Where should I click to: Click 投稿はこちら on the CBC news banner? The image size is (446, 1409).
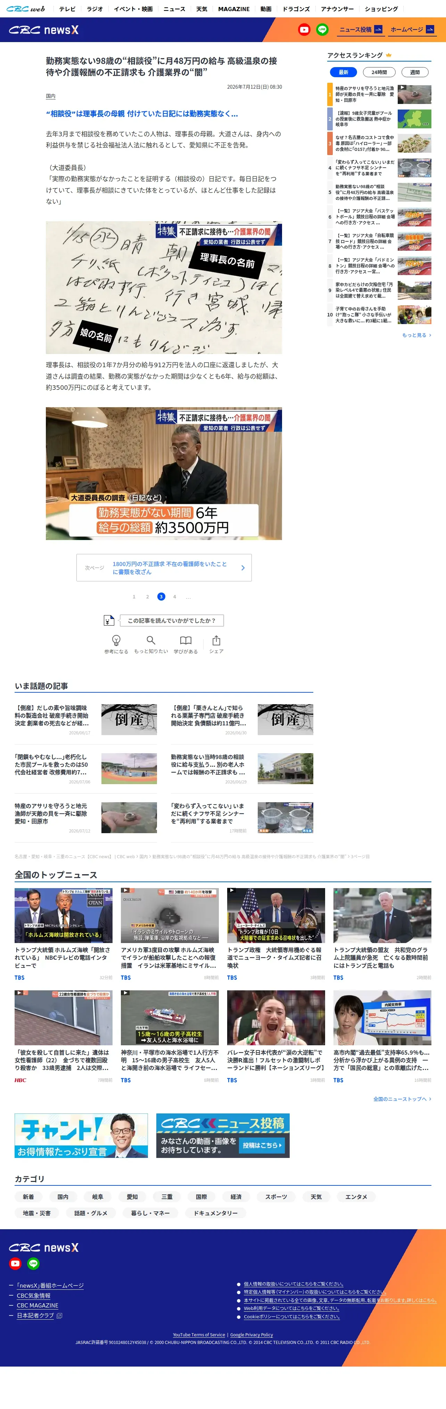click(262, 1145)
